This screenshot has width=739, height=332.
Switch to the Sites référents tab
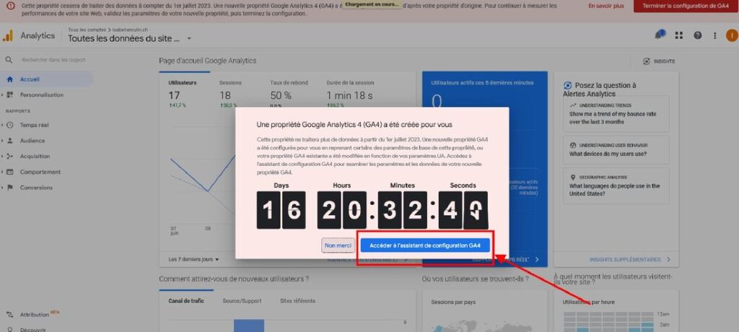tap(297, 300)
